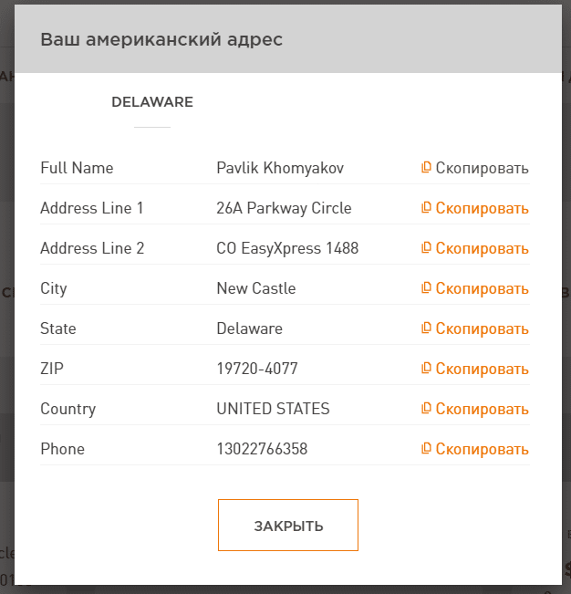Click Скопировать link for Pavlik Khomyakov
Viewport: 571px width, 594px height.
[x=482, y=168]
